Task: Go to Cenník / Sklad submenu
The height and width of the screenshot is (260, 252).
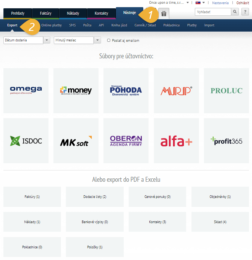Action: coord(145,25)
